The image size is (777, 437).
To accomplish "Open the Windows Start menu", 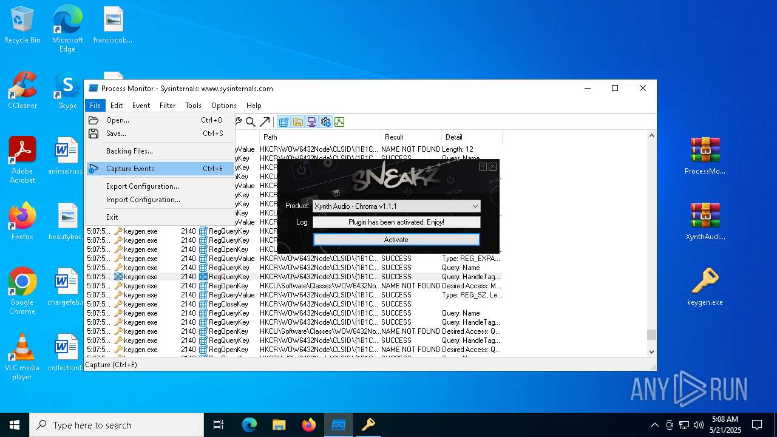I will (x=15, y=425).
